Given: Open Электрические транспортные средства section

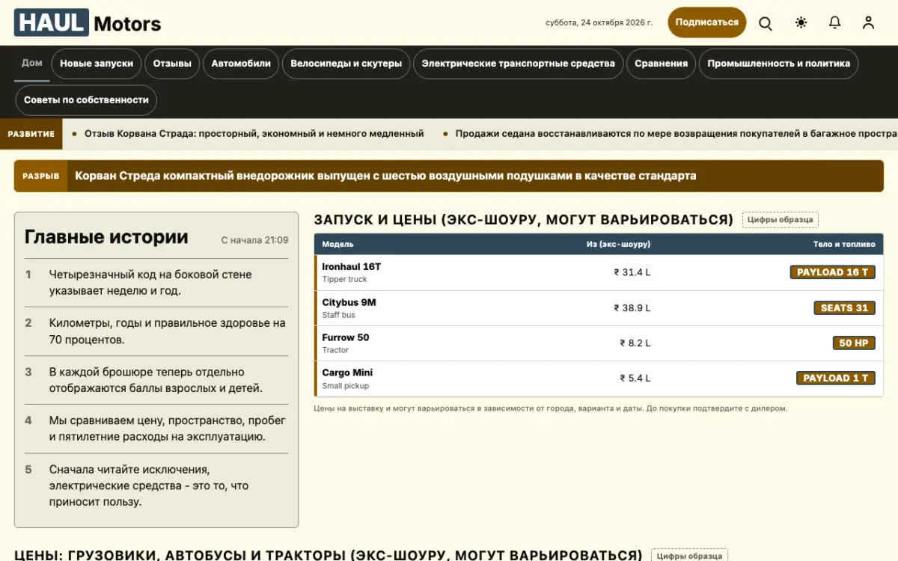Looking at the screenshot, I should point(519,64).
